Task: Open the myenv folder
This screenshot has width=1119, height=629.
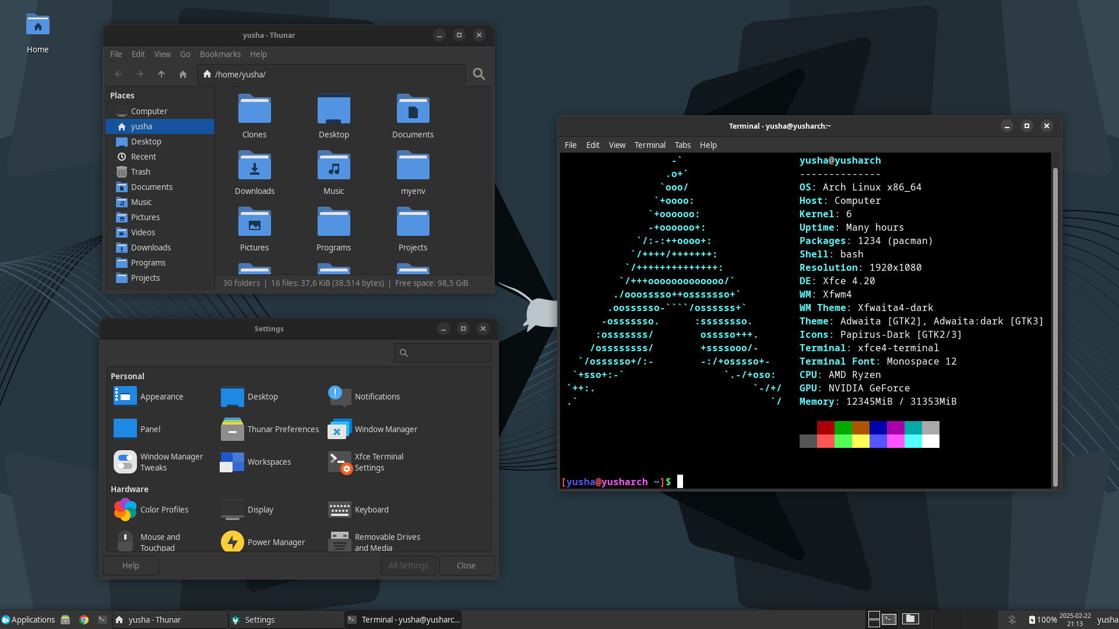Action: coord(413,172)
